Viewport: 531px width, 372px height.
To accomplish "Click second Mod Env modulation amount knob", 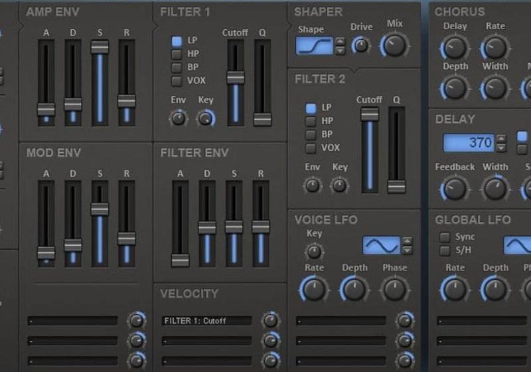I will (137, 340).
